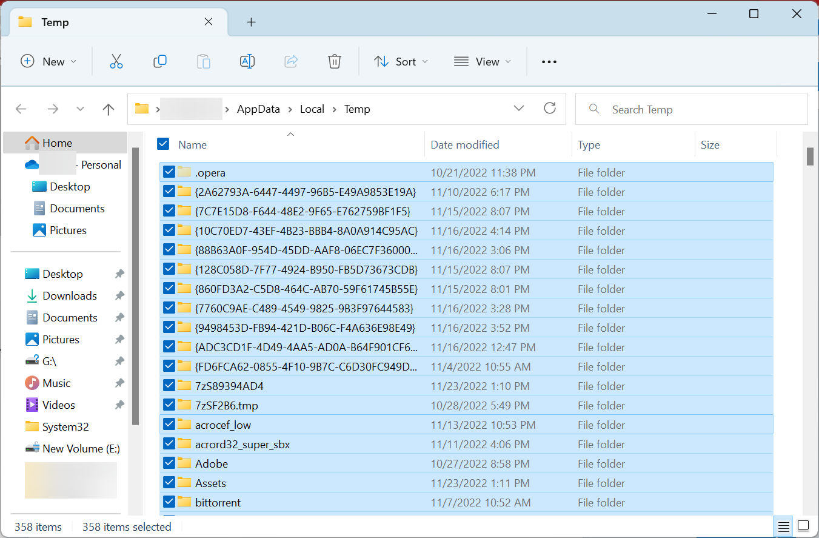Image resolution: width=819 pixels, height=538 pixels.
Task: Toggle select-all checkbox in Name column header
Action: (x=163, y=144)
